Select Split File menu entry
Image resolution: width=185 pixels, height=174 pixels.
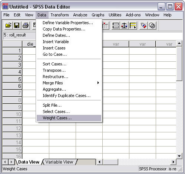click(69, 105)
